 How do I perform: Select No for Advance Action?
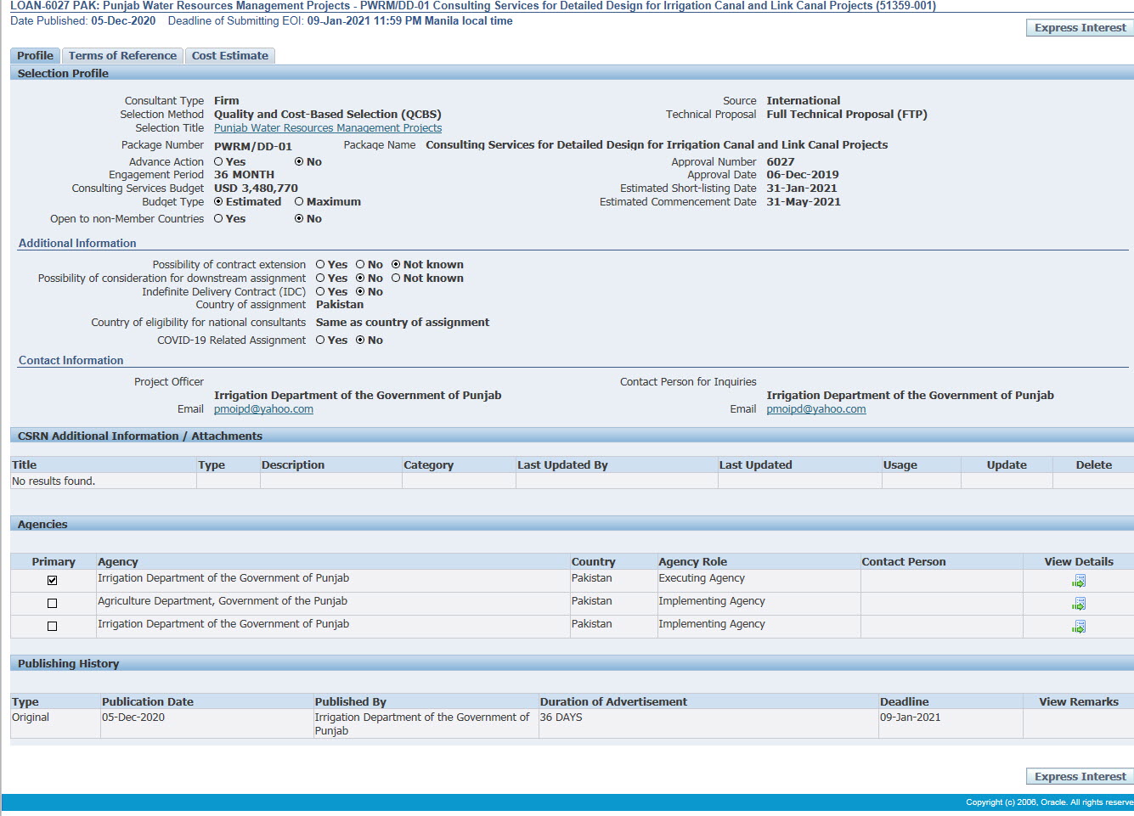coord(299,161)
